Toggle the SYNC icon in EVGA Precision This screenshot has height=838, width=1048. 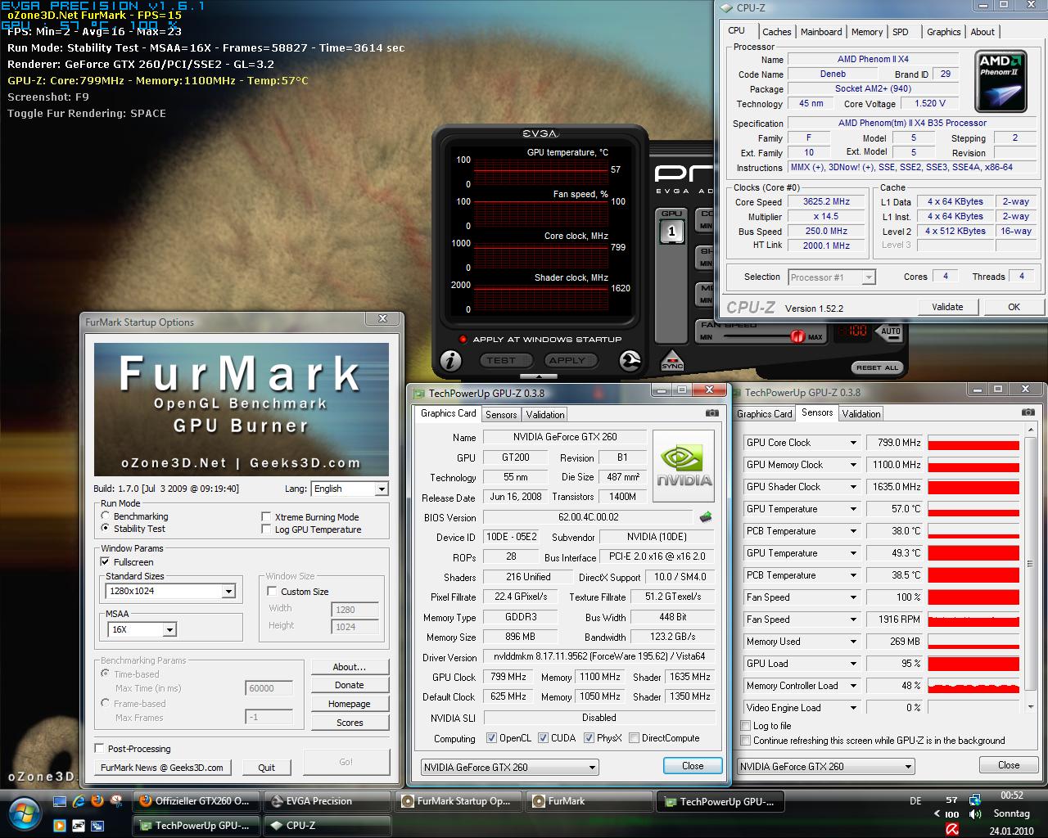tap(671, 360)
